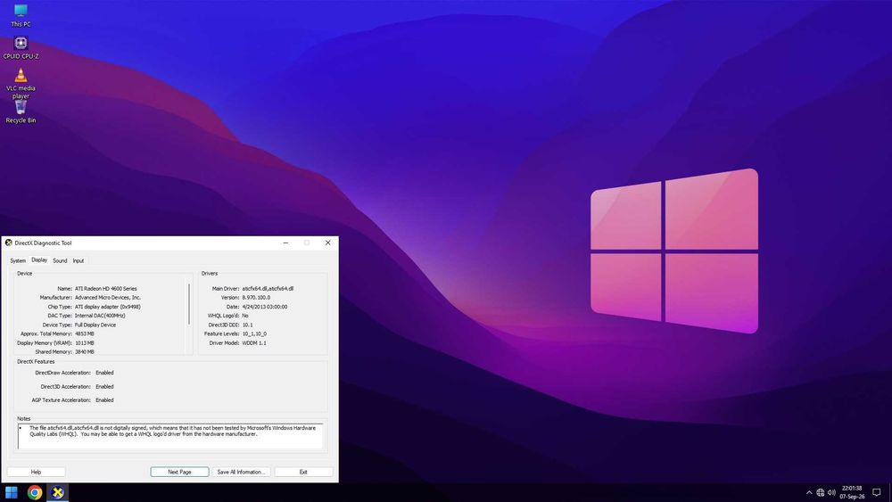Click 'aticfx64.dll,aticfx64.dll' main driver value
Screen dimensions: 892x502
[x=268, y=289]
